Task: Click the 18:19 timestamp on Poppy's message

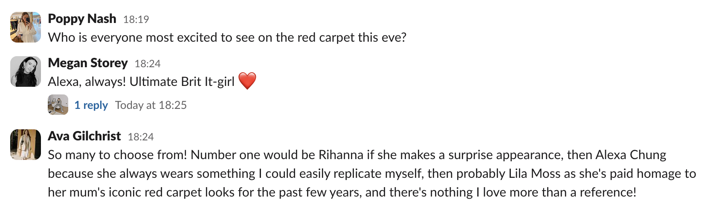Action: (136, 20)
